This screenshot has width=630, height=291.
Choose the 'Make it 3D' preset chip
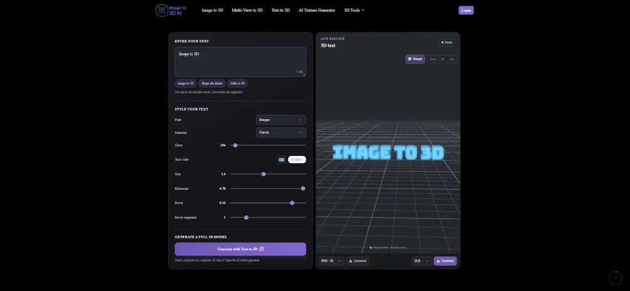(x=237, y=83)
